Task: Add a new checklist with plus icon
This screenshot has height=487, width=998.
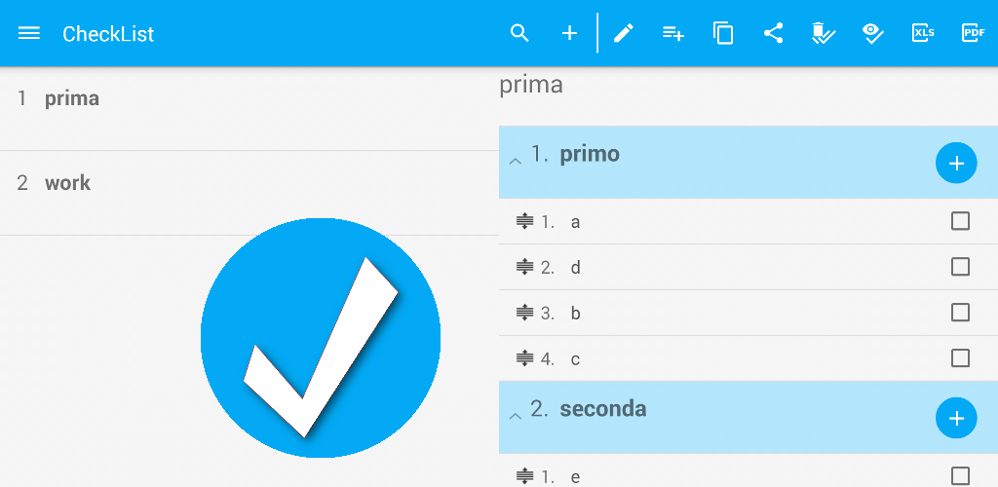Action: 570,33
